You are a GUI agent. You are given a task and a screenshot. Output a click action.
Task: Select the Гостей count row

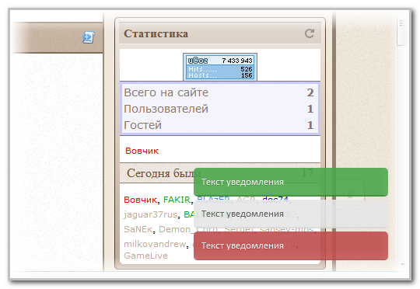pyautogui.click(x=220, y=125)
